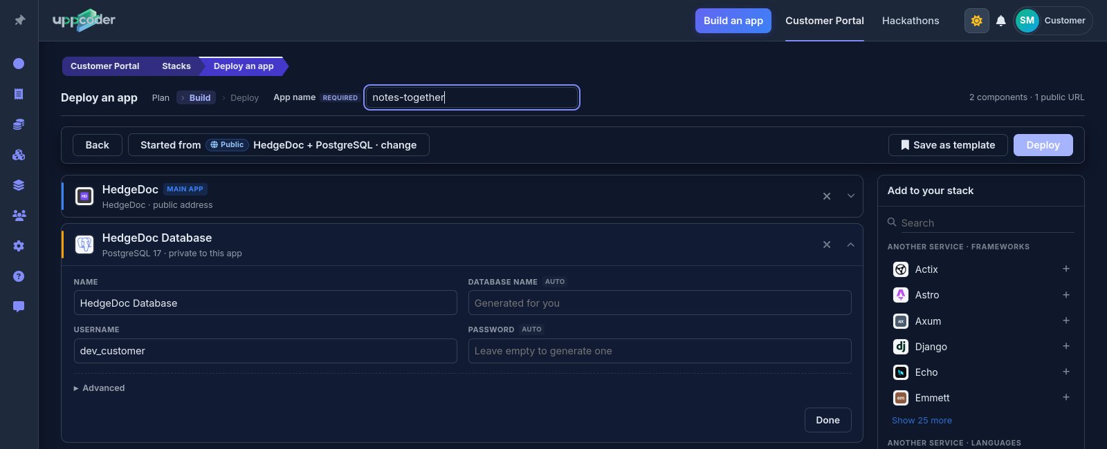This screenshot has height=449, width=1107.
Task: Open the layers stacks sidebar icon
Action: [x=19, y=185]
